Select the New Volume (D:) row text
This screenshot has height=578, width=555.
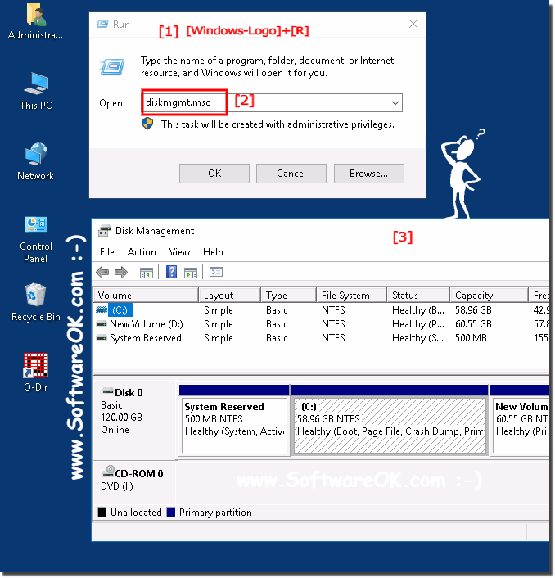click(147, 324)
